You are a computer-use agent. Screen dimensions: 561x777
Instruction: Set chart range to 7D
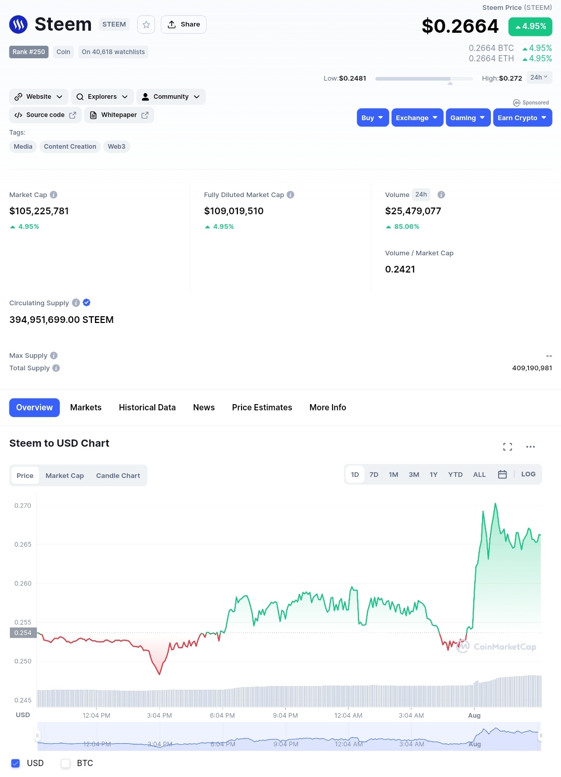[373, 474]
